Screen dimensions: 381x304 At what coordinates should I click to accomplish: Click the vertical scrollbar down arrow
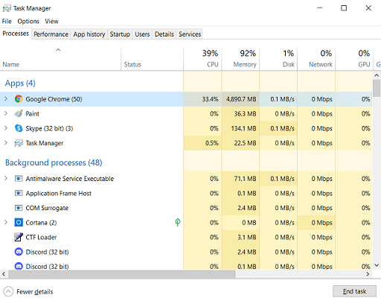pyautogui.click(x=377, y=265)
